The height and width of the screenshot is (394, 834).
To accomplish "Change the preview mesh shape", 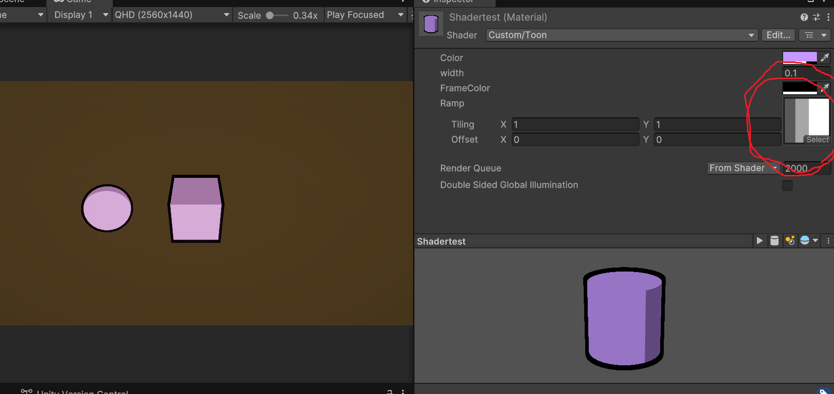I will point(775,241).
